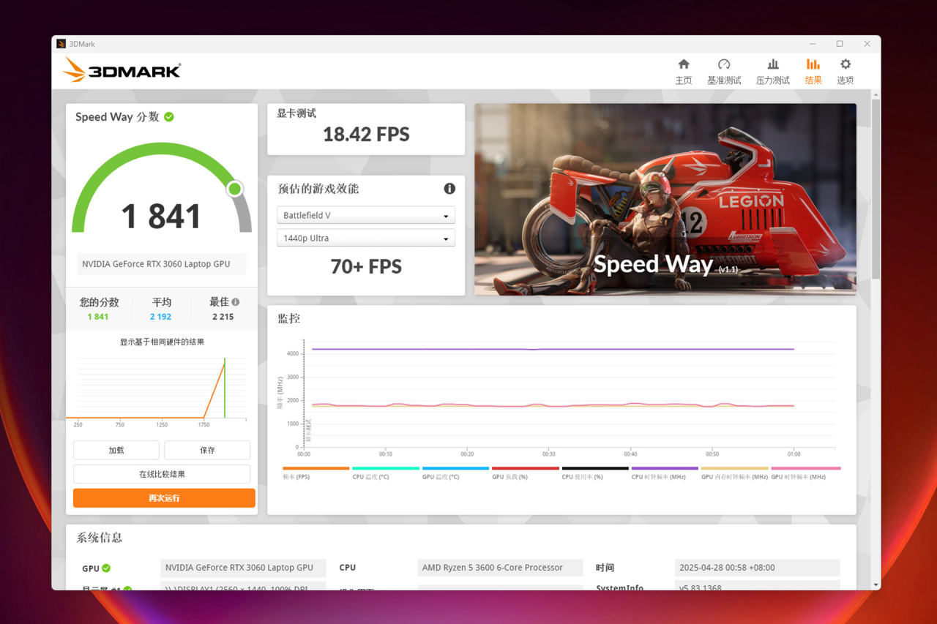Image resolution: width=937 pixels, height=624 pixels.
Task: Click 在线比较结果 compare online button
Action: click(x=162, y=474)
